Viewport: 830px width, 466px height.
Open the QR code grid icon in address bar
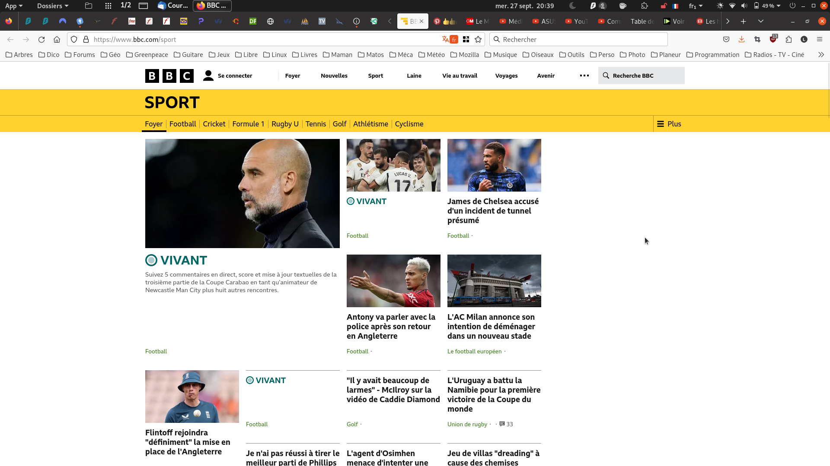pos(466,39)
